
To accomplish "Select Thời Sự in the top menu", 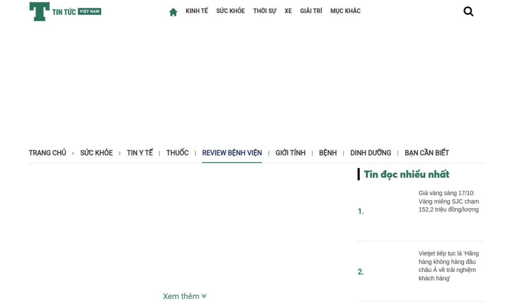I will click(264, 11).
